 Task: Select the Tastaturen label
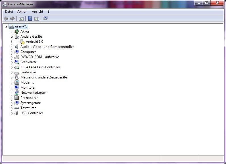28,108
